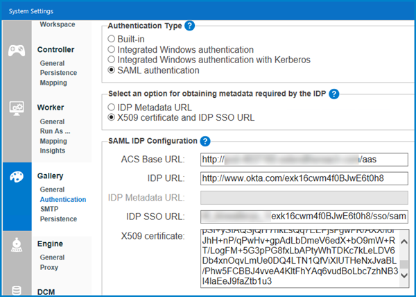The height and width of the screenshot is (297, 416).
Task: Open help for Authentication Type
Action: click(x=189, y=26)
